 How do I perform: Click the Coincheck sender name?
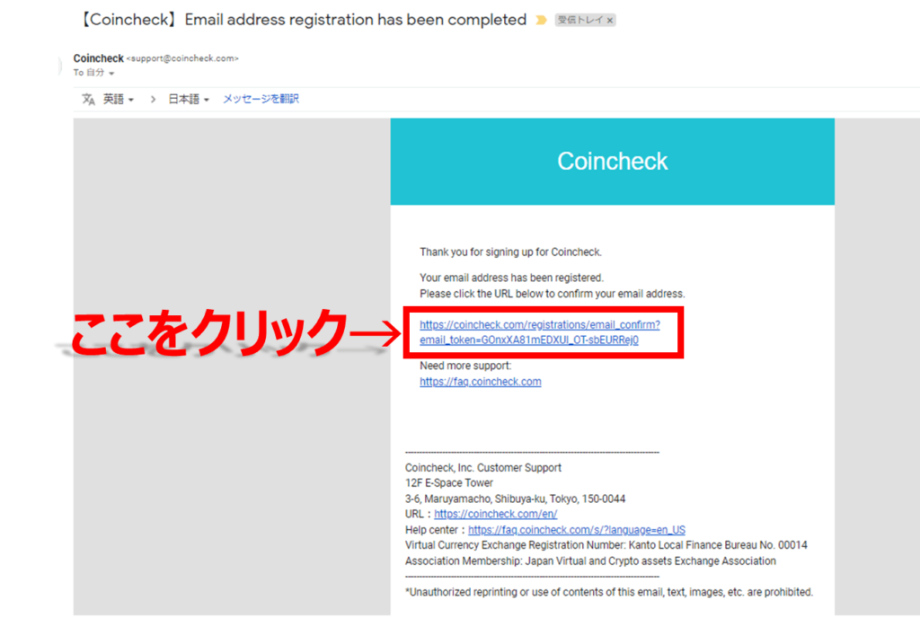click(99, 58)
